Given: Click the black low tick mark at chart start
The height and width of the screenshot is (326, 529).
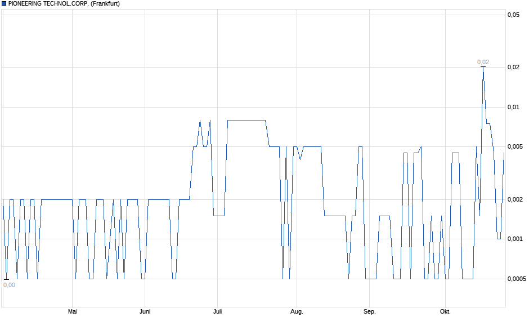Looking at the screenshot, I should (x=6, y=279).
